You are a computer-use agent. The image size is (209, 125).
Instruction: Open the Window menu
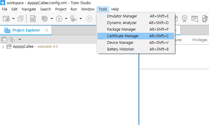coord(88,9)
